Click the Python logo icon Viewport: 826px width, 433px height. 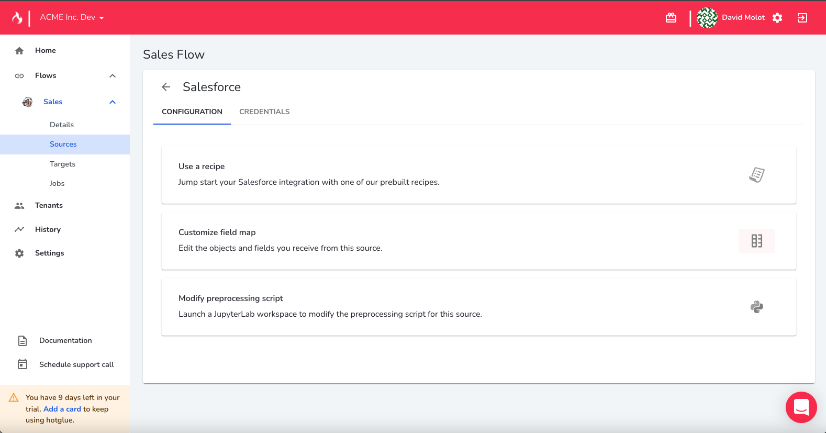point(757,307)
